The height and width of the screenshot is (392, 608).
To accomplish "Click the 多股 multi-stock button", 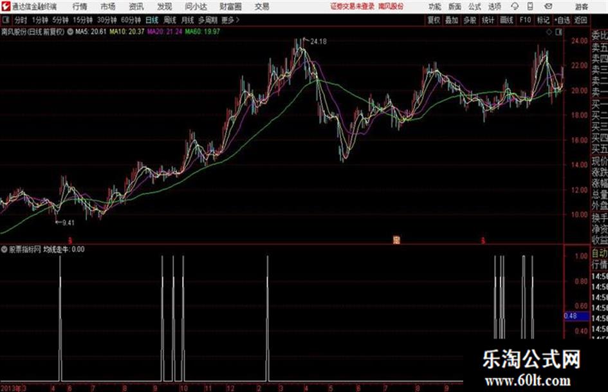I will pos(470,20).
